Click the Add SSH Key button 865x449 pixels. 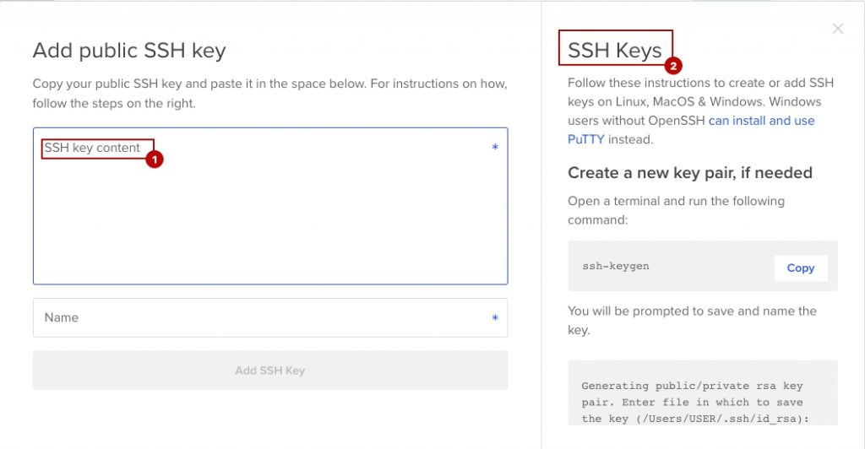[x=270, y=371]
